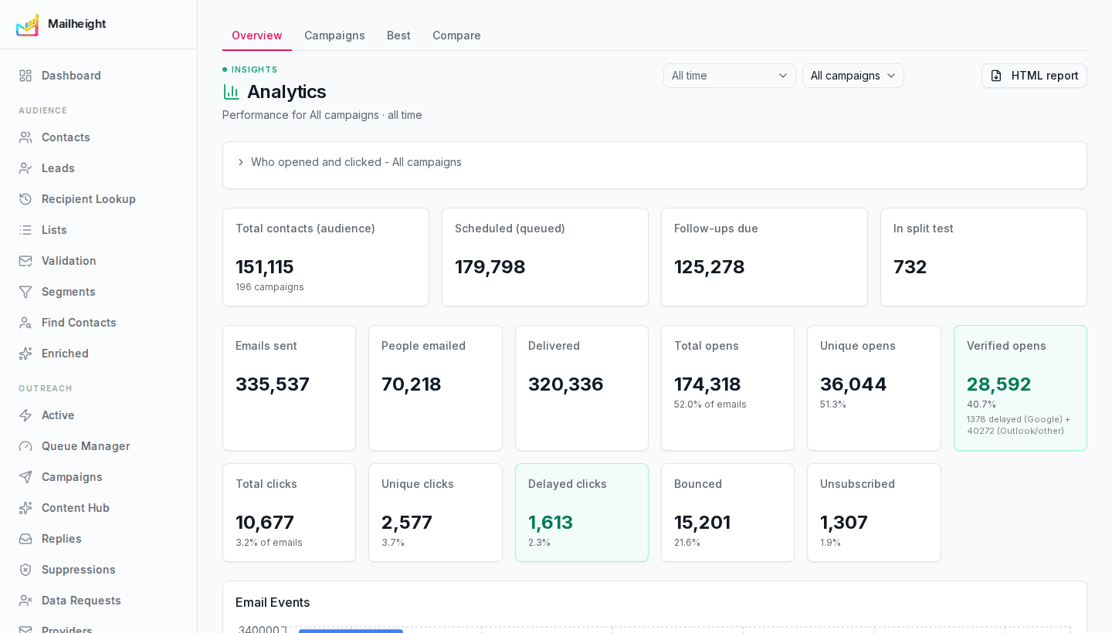Open the Suppressions page
1112x633 pixels.
[98, 570]
